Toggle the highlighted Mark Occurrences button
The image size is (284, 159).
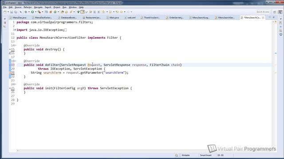point(83,12)
